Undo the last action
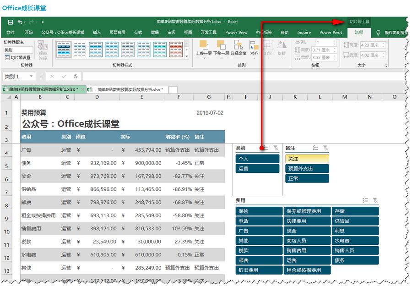412x287 pixels. point(20,22)
